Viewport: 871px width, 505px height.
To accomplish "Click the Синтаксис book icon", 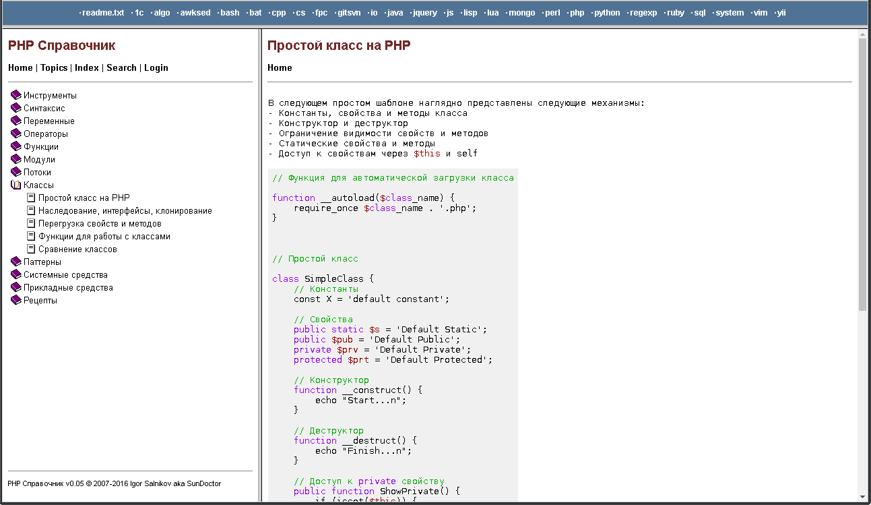I will [15, 108].
